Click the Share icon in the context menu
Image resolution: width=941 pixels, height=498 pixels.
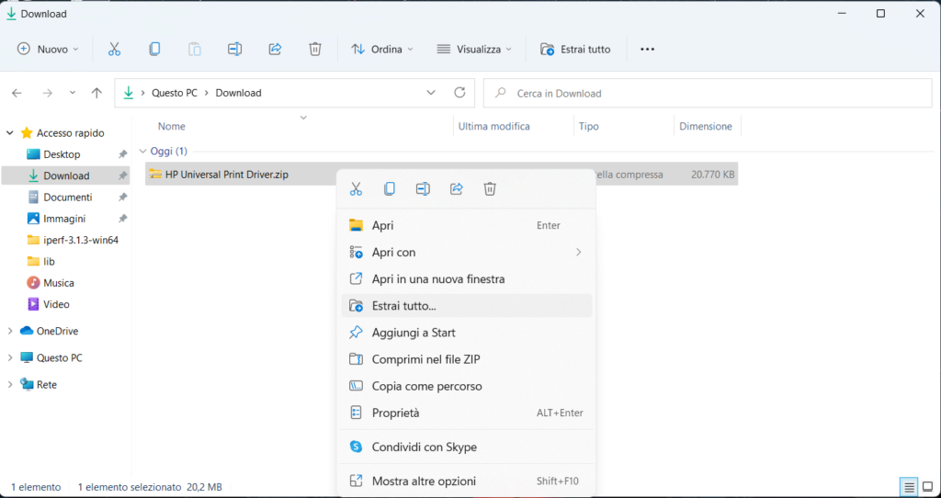pos(457,189)
